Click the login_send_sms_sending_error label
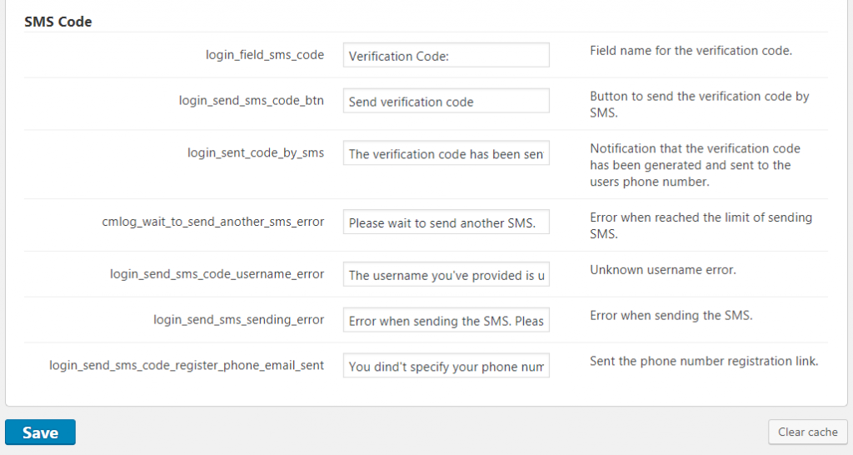Screen dimensions: 853x455 click(x=238, y=319)
